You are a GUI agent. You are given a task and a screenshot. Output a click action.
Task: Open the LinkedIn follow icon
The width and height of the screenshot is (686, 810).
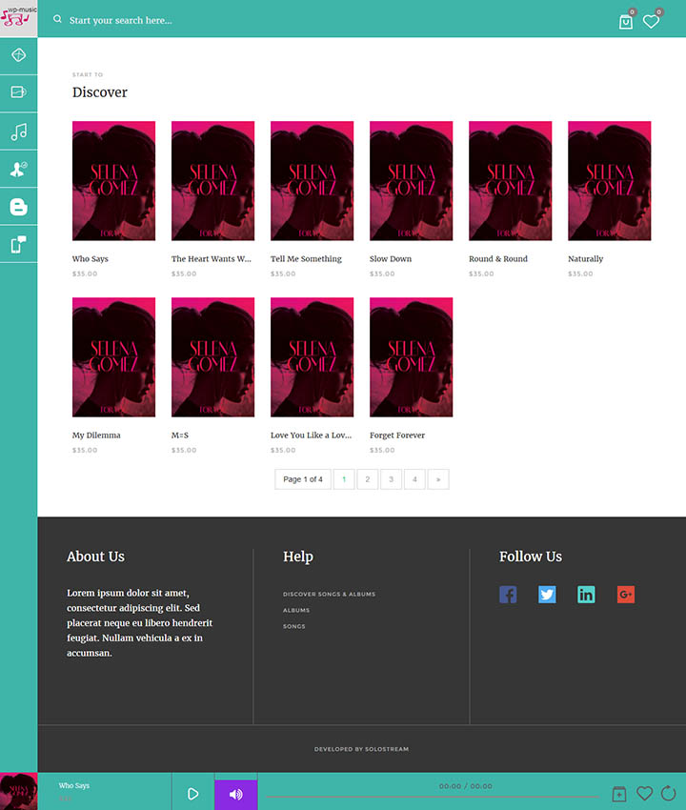pyautogui.click(x=586, y=595)
